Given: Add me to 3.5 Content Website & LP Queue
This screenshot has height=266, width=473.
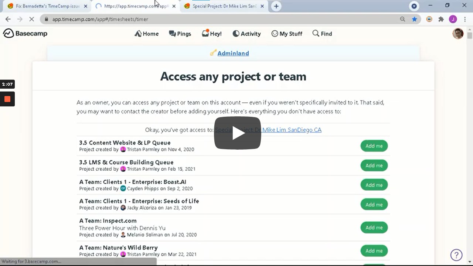Looking at the screenshot, I should [x=374, y=146].
